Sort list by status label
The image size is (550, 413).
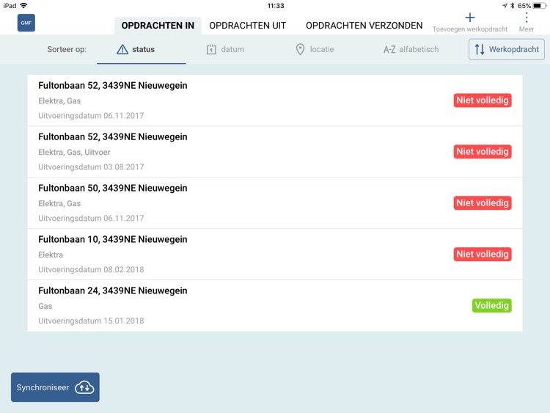click(x=144, y=49)
